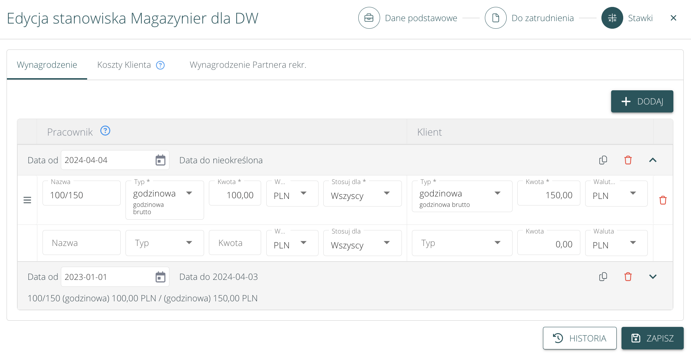
Task: Open the calendar picker for date 2024-04-04
Action: [160, 160]
